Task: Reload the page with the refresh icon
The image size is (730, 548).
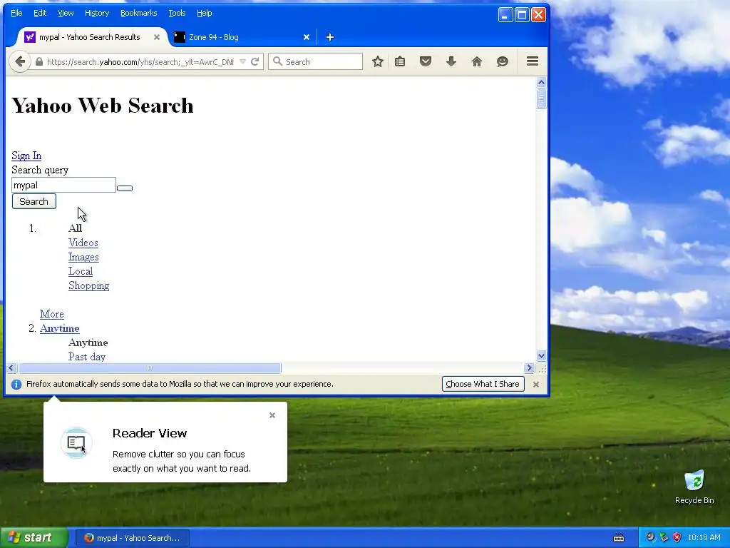Action: [255, 61]
